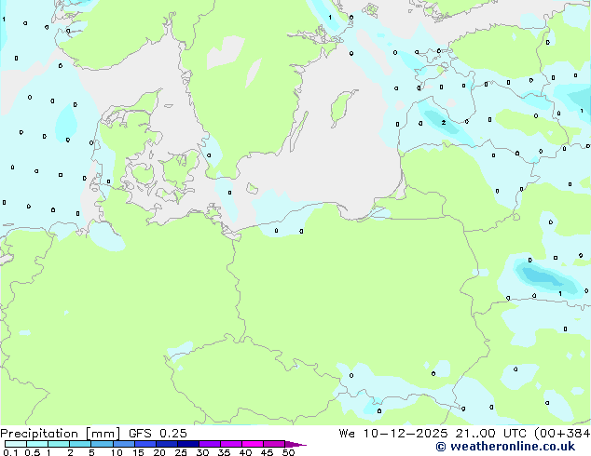The width and height of the screenshot is (591, 456).
Task: Click the '15' legend scale label
Action: click(138, 452)
